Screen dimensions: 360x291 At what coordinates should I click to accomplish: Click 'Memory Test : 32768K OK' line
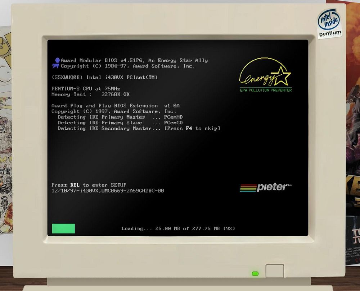(90, 94)
